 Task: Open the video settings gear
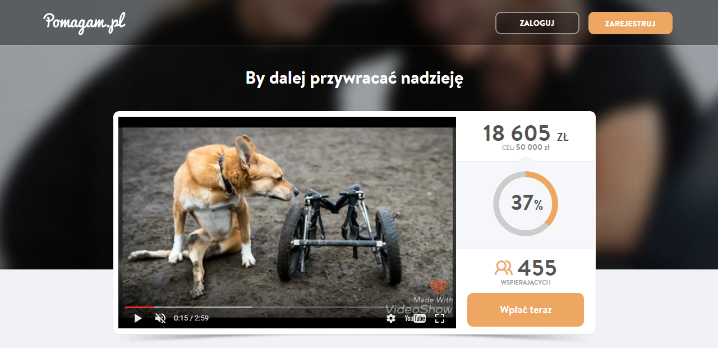[391, 318]
